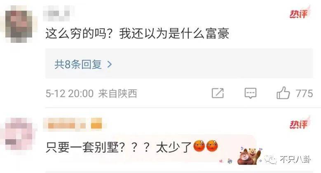Open reply bubble icon on first comment
The image size is (321, 173).
pyautogui.click(x=251, y=94)
